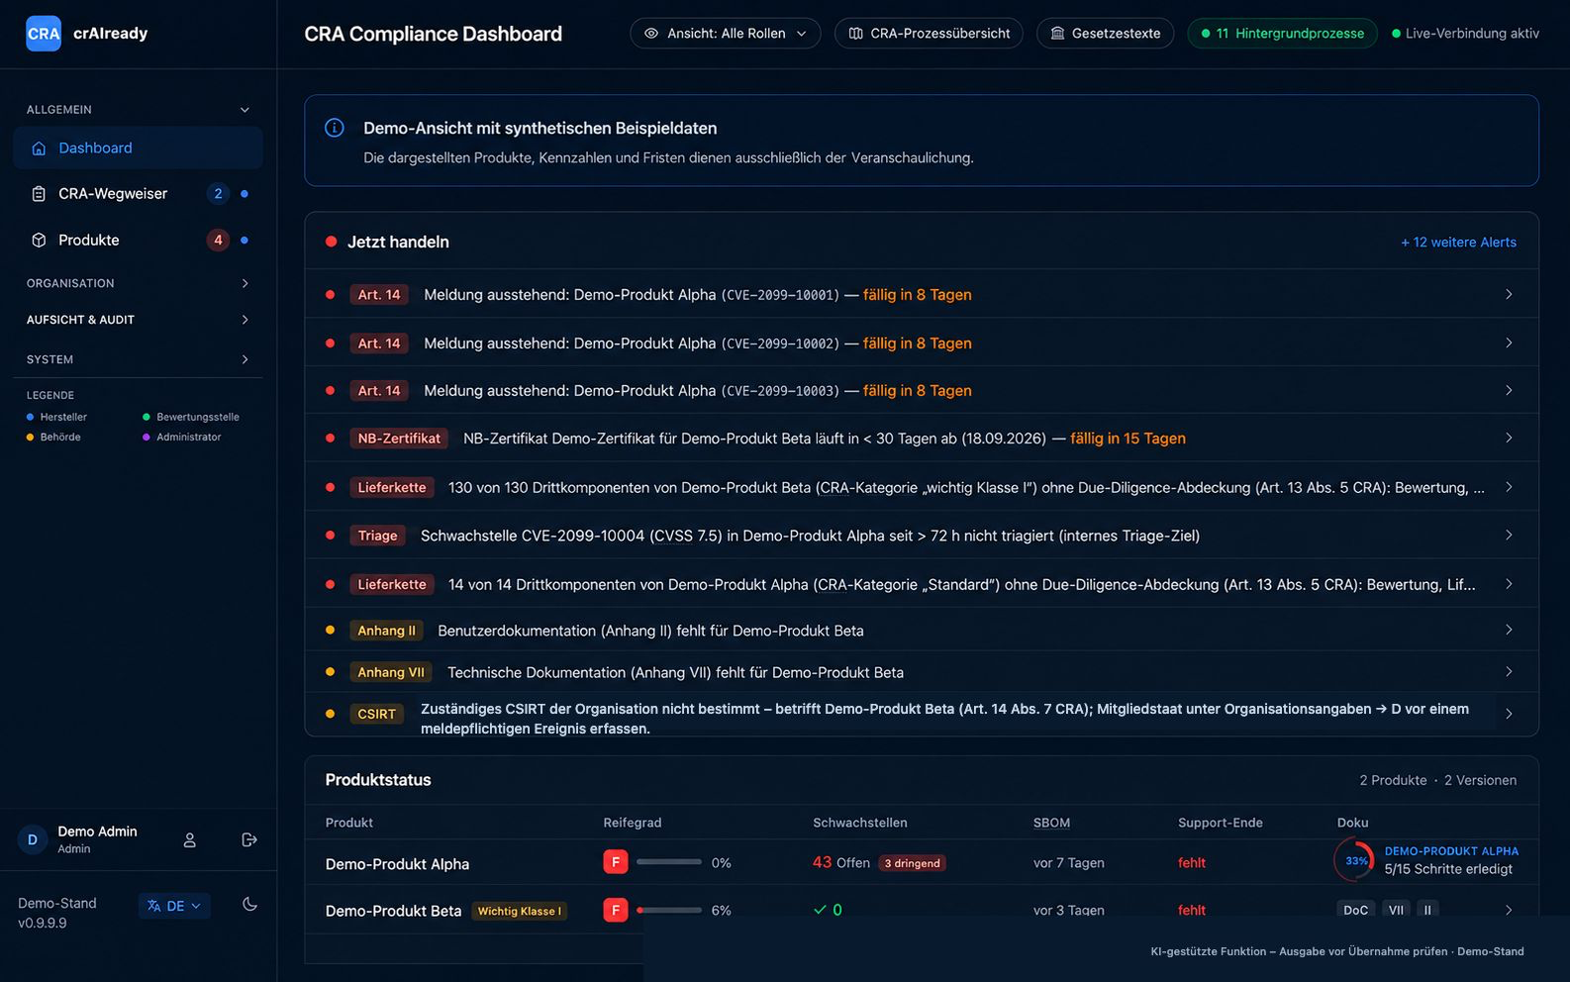Click the CRA-Wegweiser badge showing 2

[x=218, y=194]
